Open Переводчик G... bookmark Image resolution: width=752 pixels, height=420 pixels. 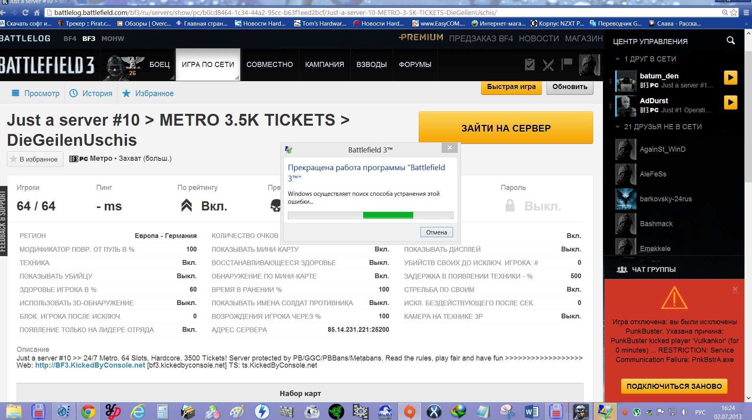[616, 24]
